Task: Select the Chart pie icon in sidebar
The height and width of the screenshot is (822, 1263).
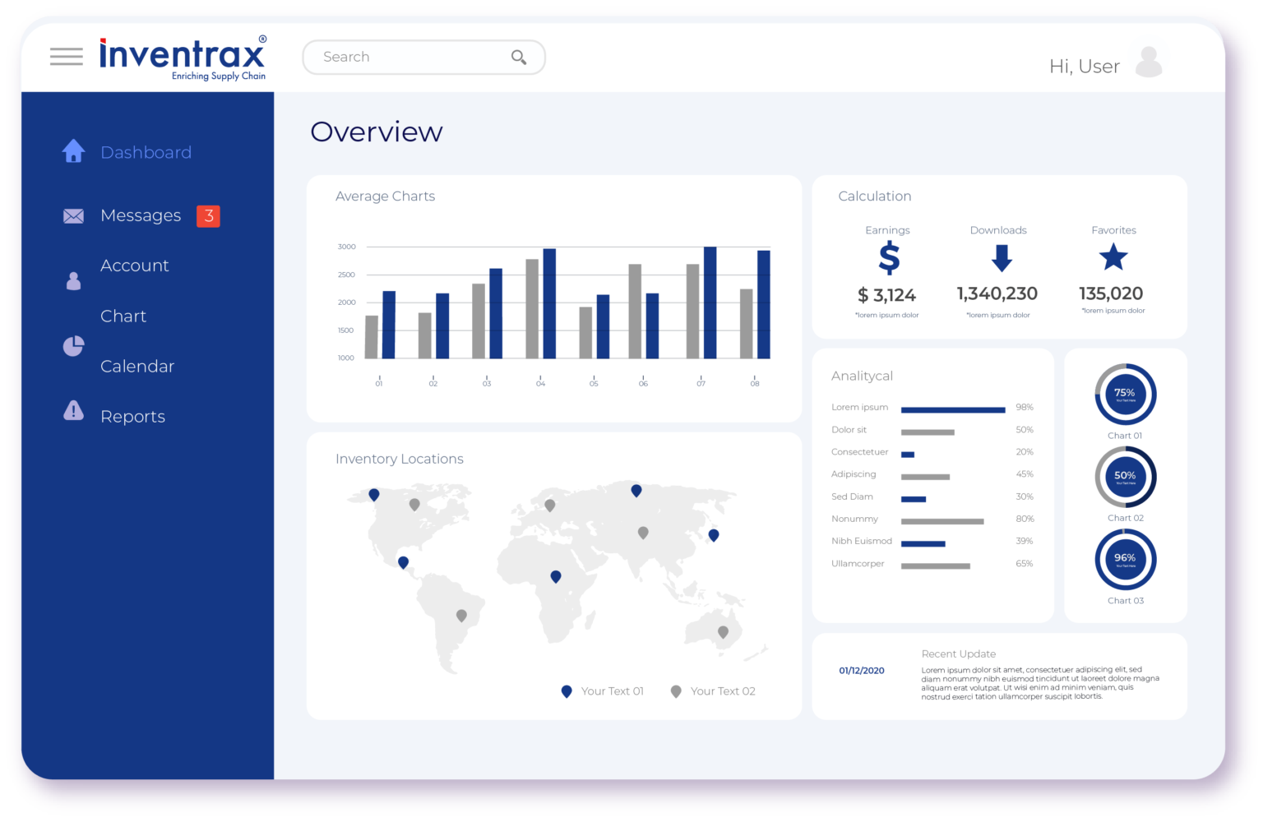Action: pyautogui.click(x=73, y=346)
